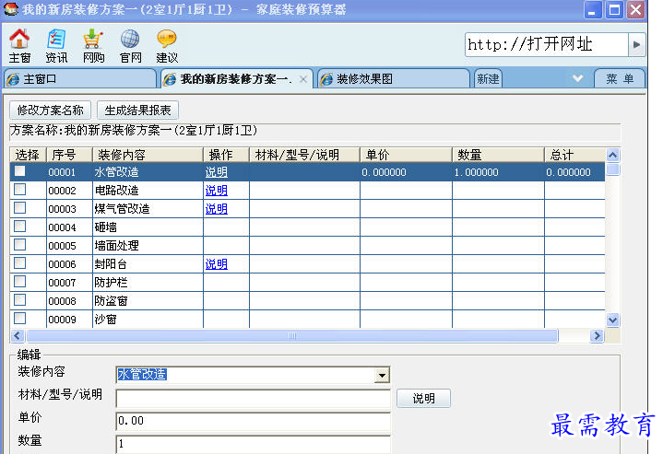Click the 说明 button beside material field

[423, 398]
